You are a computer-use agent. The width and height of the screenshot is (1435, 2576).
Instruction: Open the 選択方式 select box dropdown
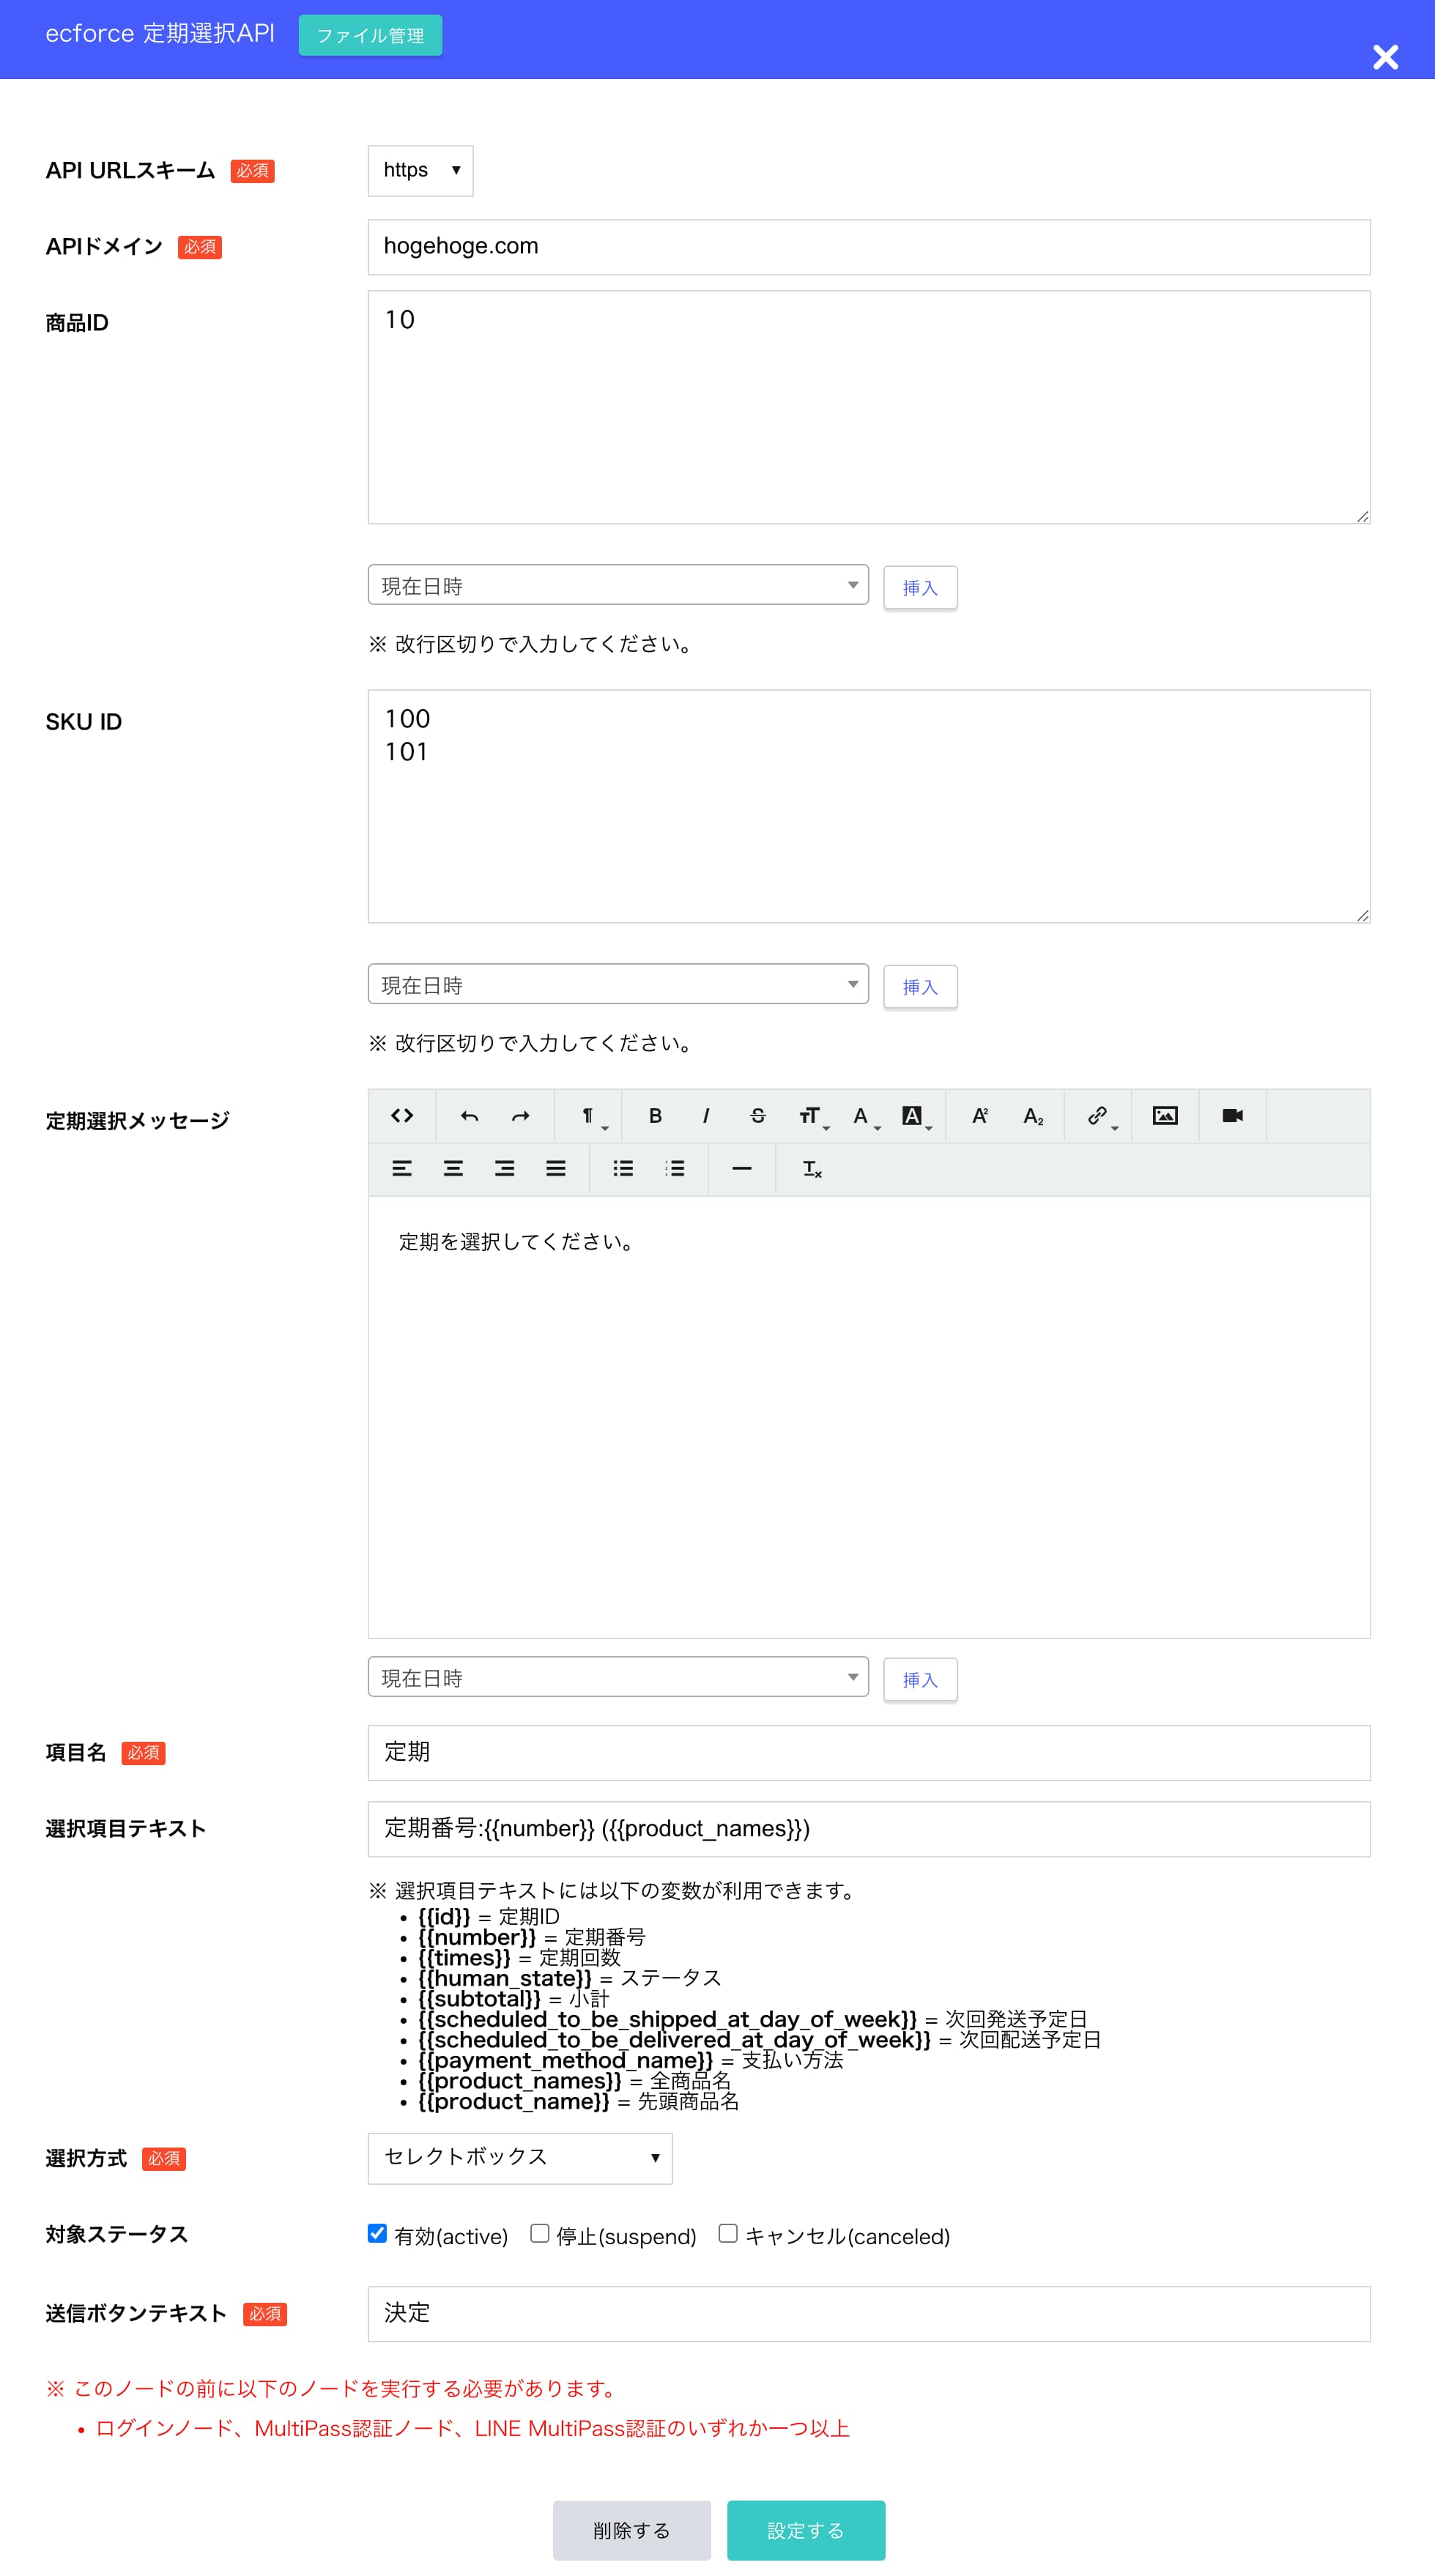coord(520,2158)
